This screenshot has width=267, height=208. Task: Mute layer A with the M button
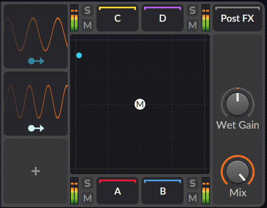pyautogui.click(x=87, y=198)
